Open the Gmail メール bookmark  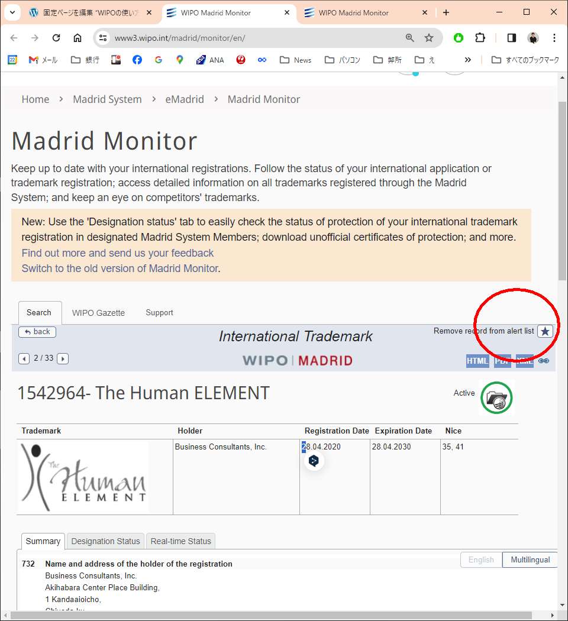tap(43, 60)
